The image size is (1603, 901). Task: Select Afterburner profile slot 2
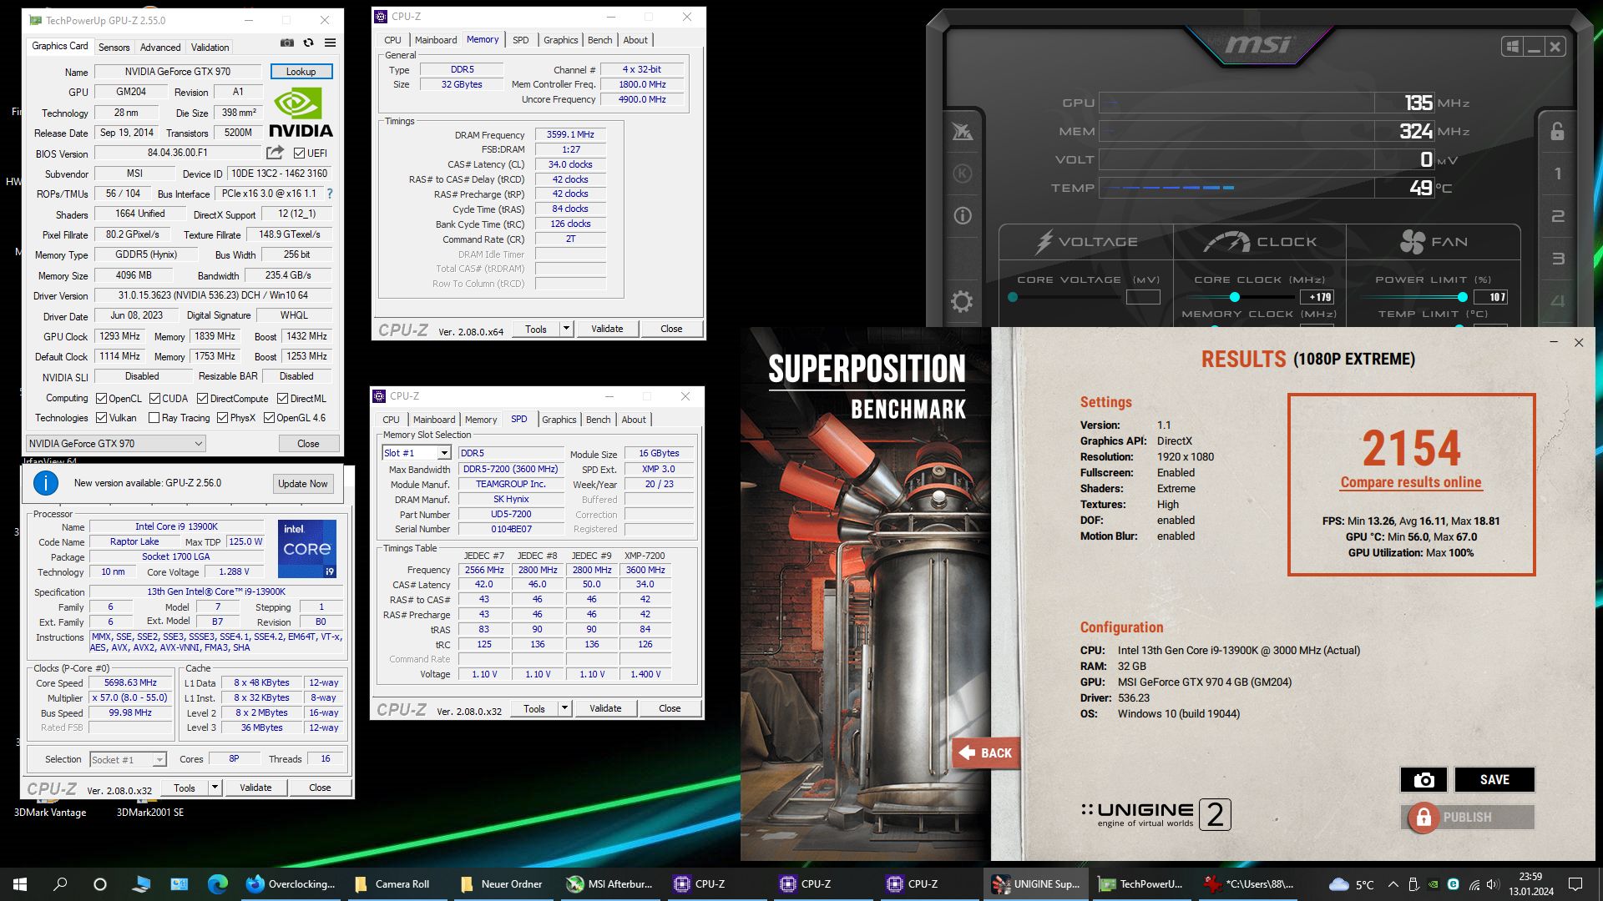1558,217
